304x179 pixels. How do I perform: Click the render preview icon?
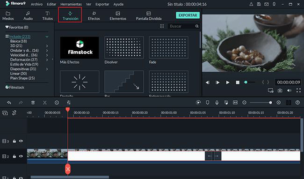(198, 103)
